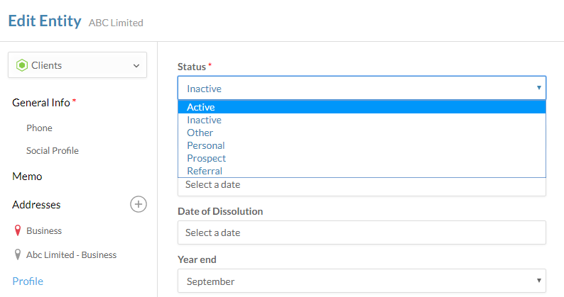Open the Year end September dropdown

pyautogui.click(x=361, y=281)
